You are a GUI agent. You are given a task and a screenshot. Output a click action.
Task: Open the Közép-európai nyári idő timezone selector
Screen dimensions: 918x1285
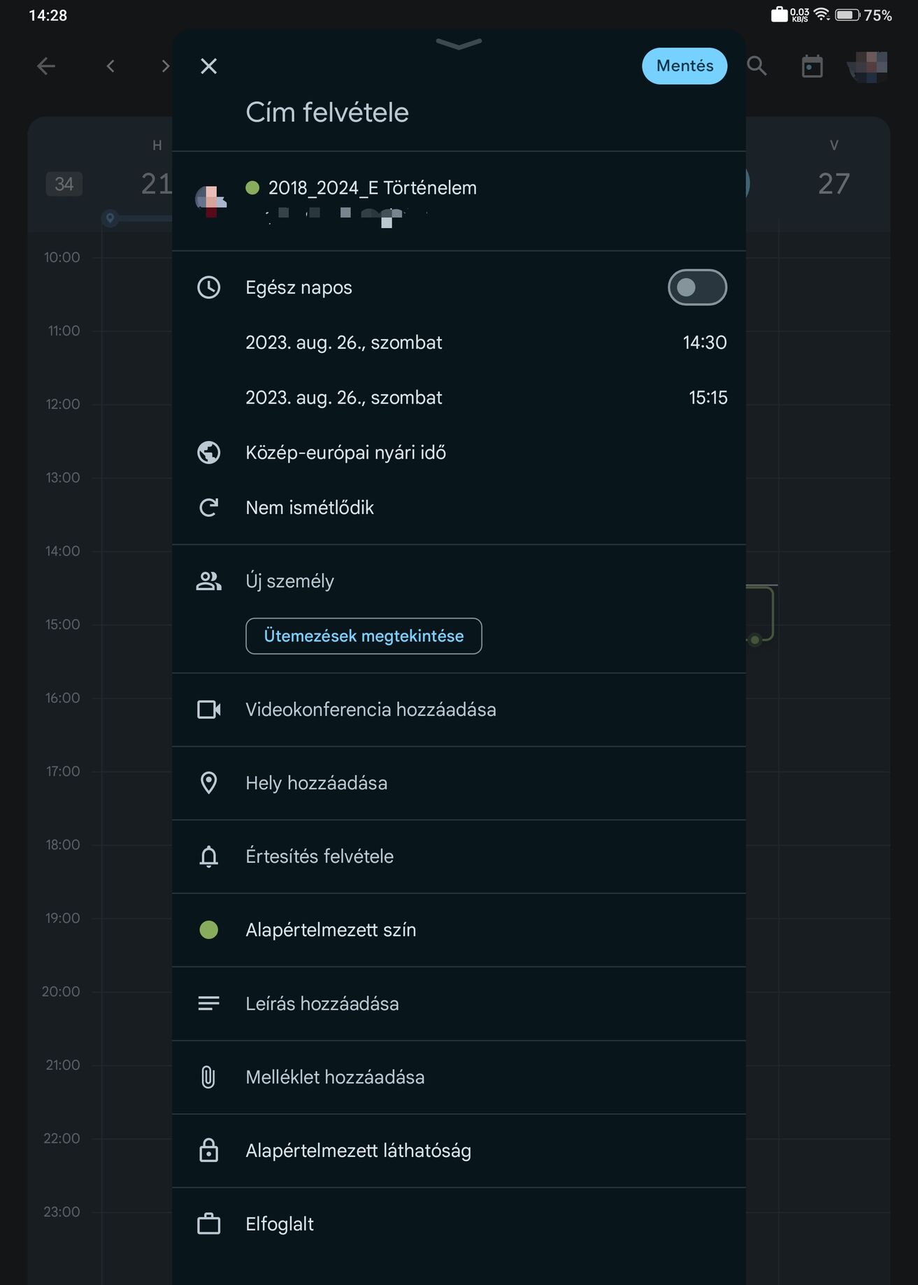459,452
